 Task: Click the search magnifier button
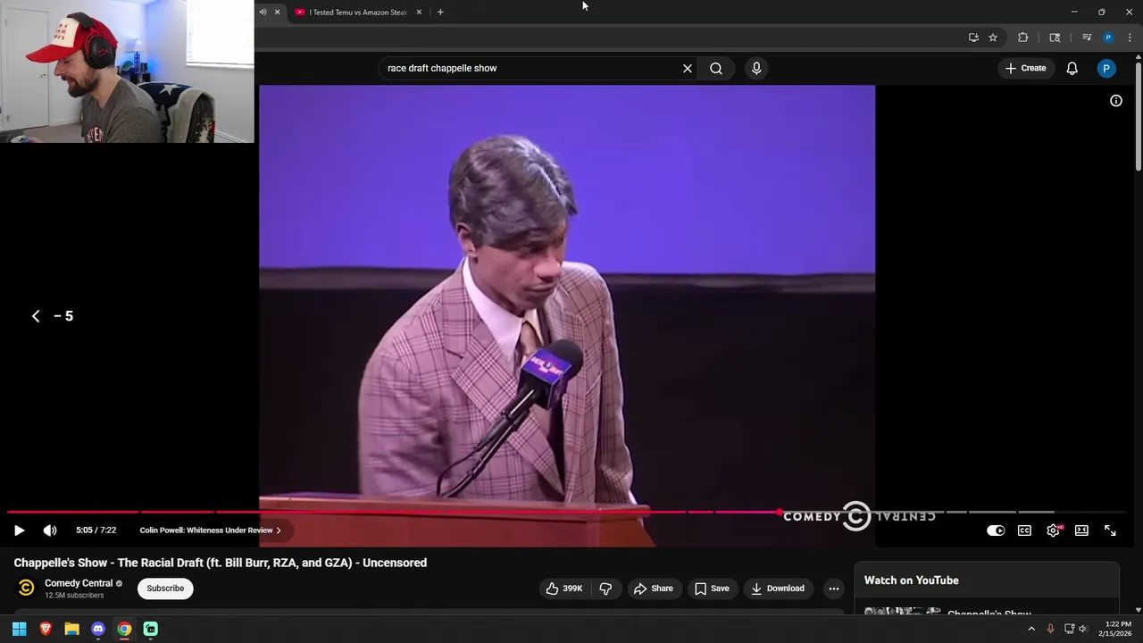click(716, 68)
